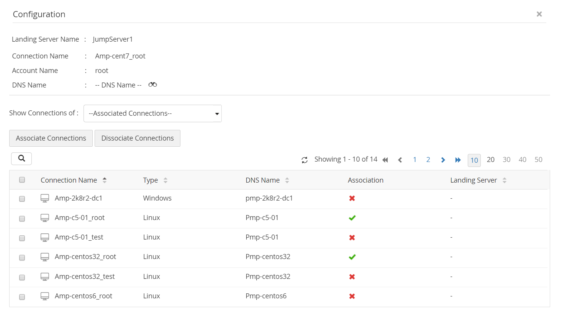This screenshot has height=314, width=562.
Task: Select the Amp-centos6_root row checkbox
Action: [x=22, y=297]
